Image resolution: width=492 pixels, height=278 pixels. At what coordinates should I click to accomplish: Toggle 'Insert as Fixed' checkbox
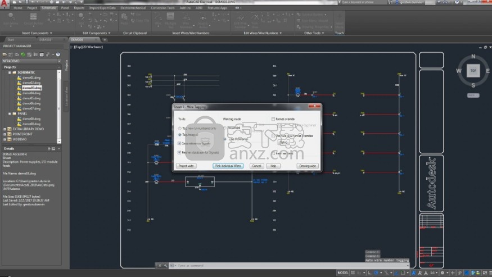(273, 153)
